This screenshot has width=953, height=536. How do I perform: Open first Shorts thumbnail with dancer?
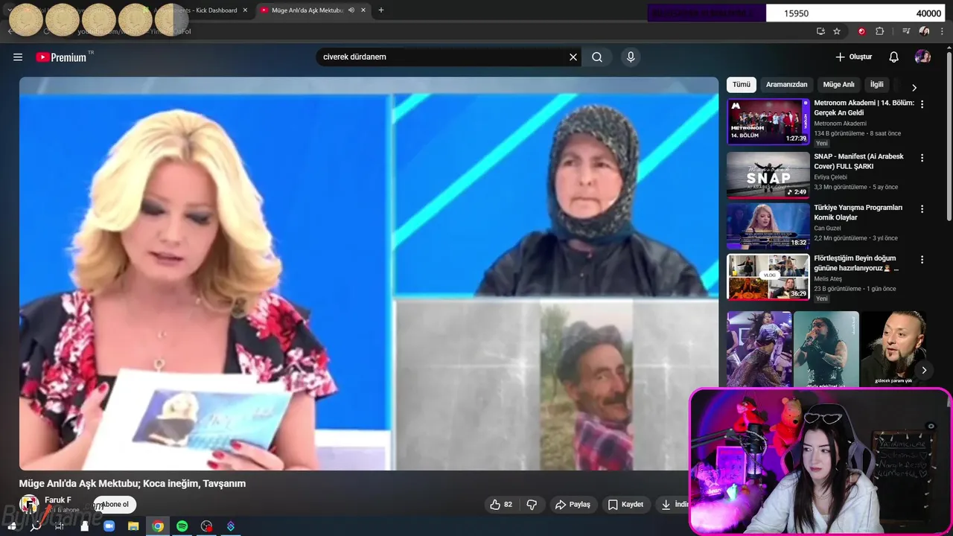pyautogui.click(x=759, y=349)
